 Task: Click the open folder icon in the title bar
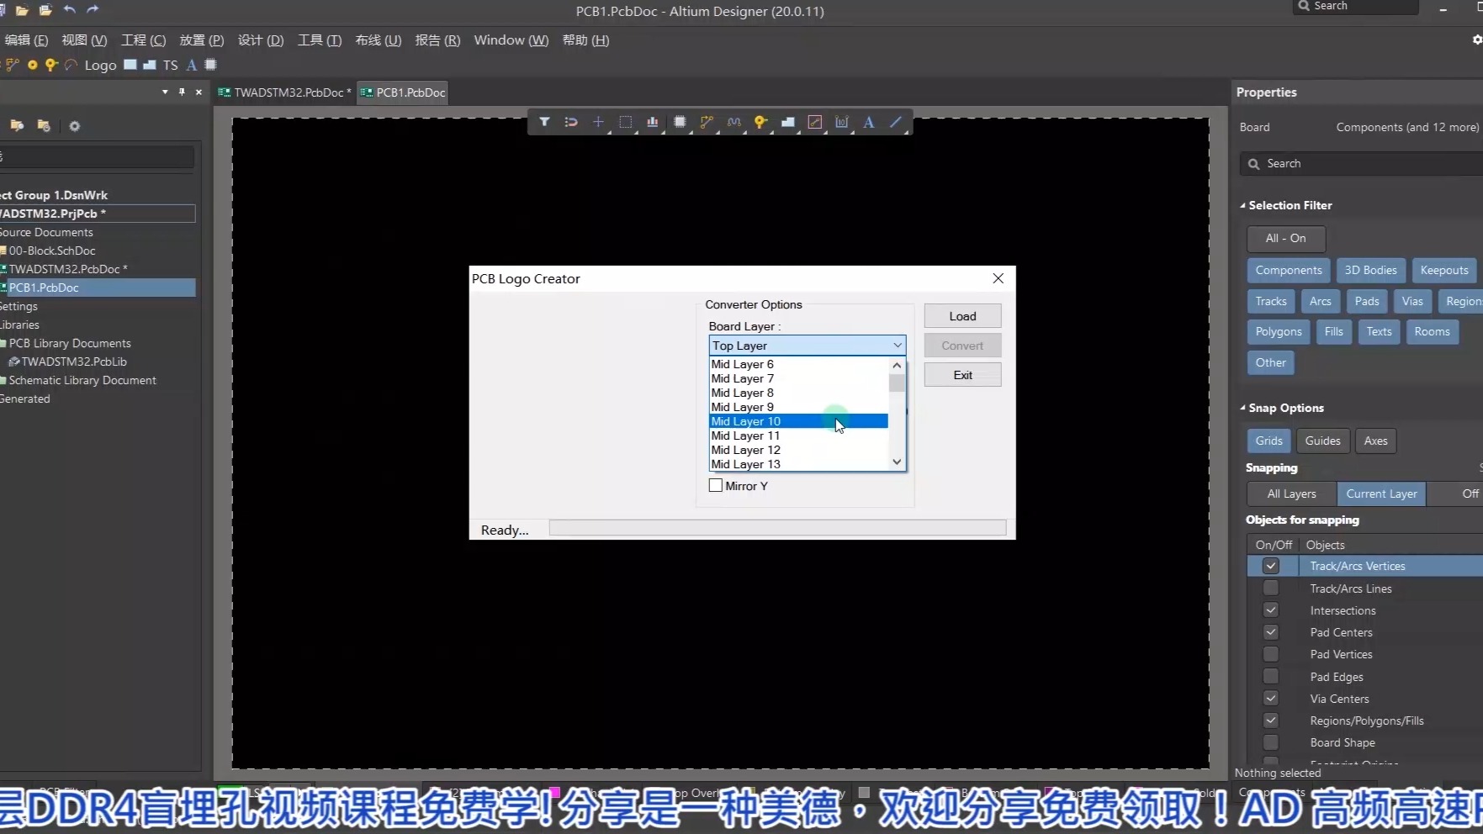(22, 10)
